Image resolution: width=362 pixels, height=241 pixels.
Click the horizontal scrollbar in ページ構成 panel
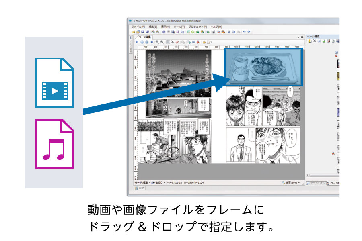323,175
